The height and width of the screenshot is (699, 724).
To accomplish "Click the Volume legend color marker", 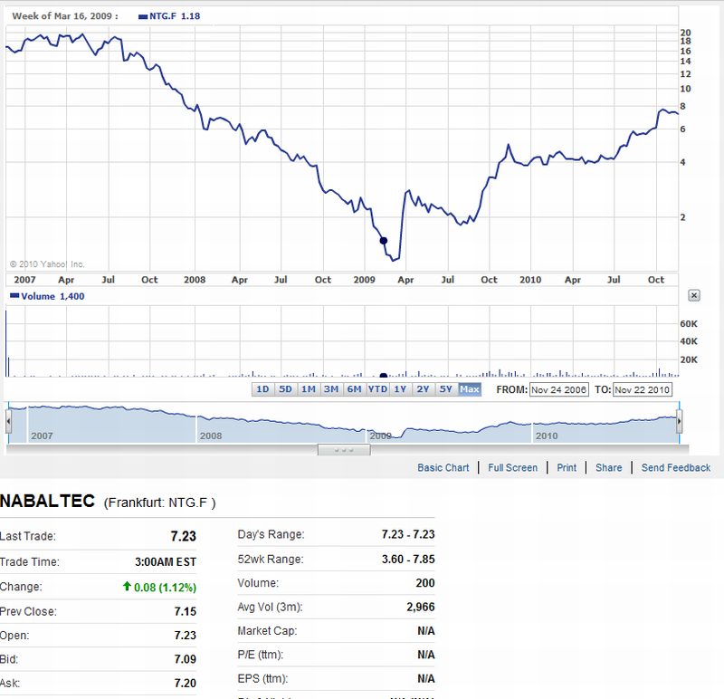I will click(x=14, y=296).
